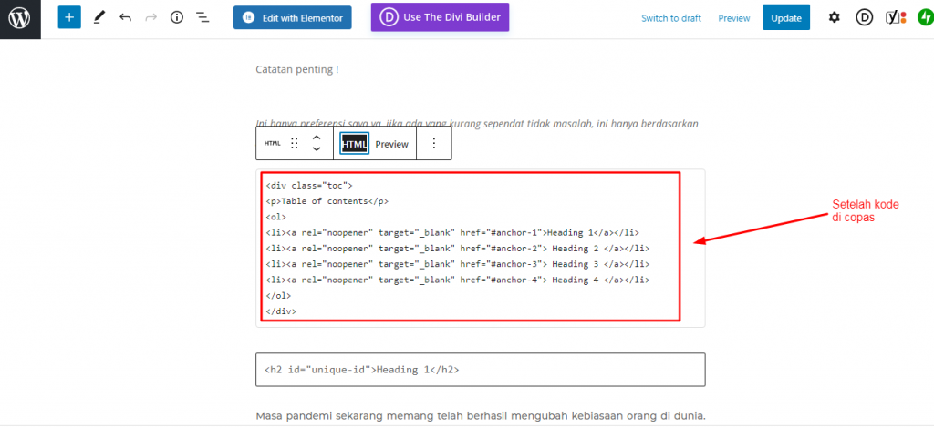Viewport: 934px width, 428px height.
Task: Click the '<p>Table of contents</p>' code line
Action: tap(327, 201)
